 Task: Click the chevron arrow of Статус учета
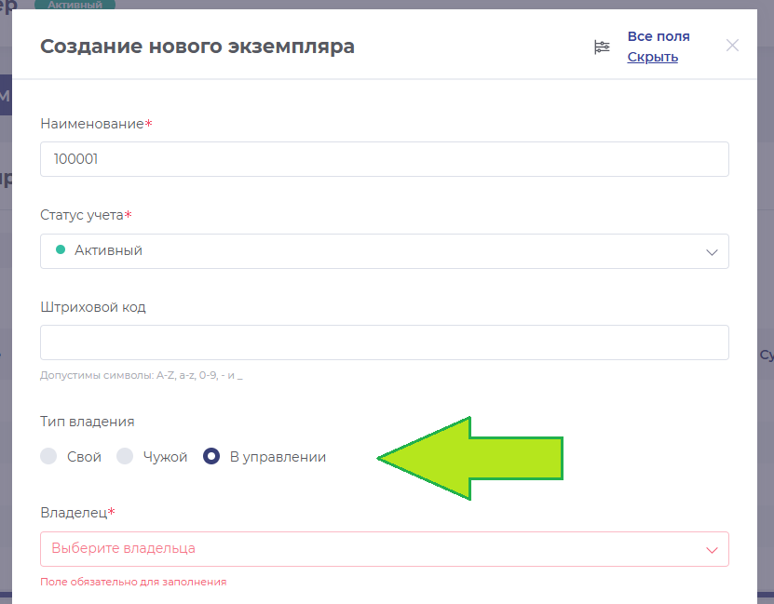(x=712, y=252)
